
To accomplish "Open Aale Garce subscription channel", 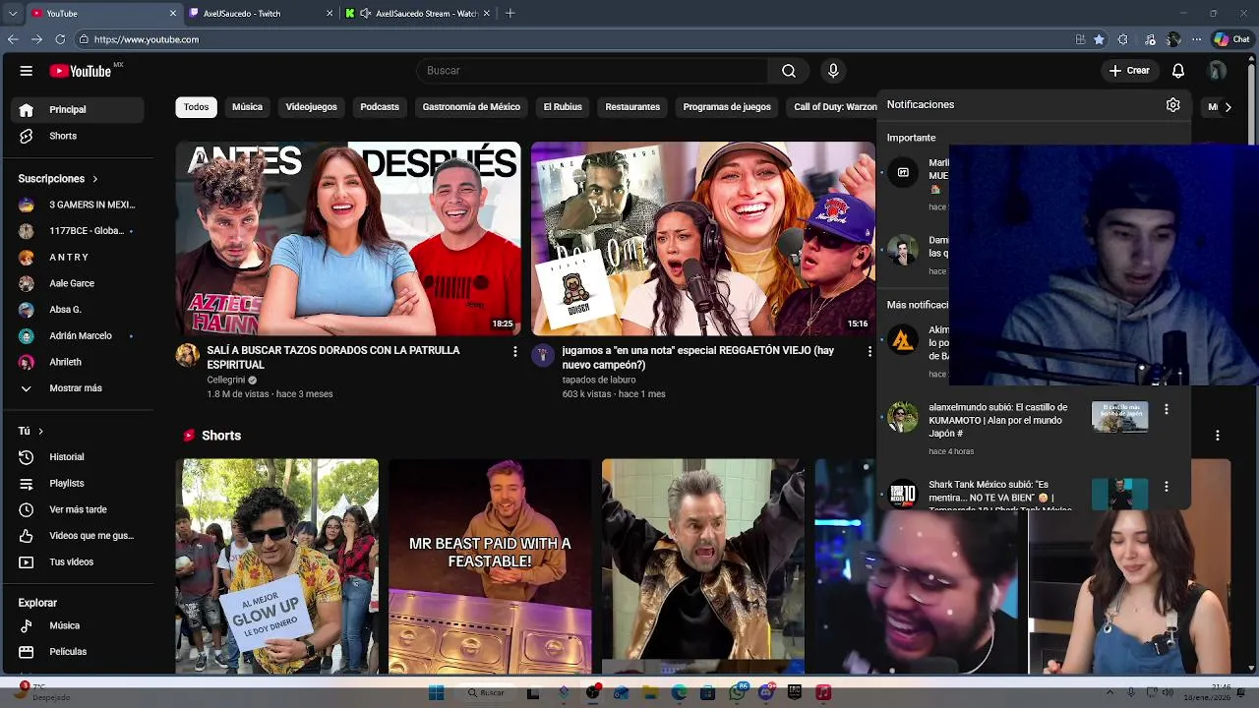I will tap(79, 283).
